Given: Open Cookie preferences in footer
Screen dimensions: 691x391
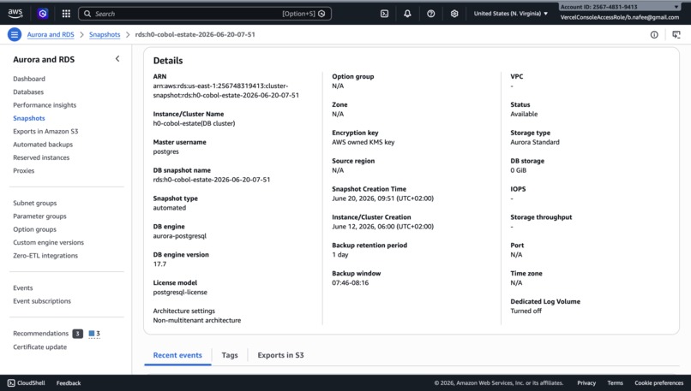Looking at the screenshot, I should tap(658, 383).
